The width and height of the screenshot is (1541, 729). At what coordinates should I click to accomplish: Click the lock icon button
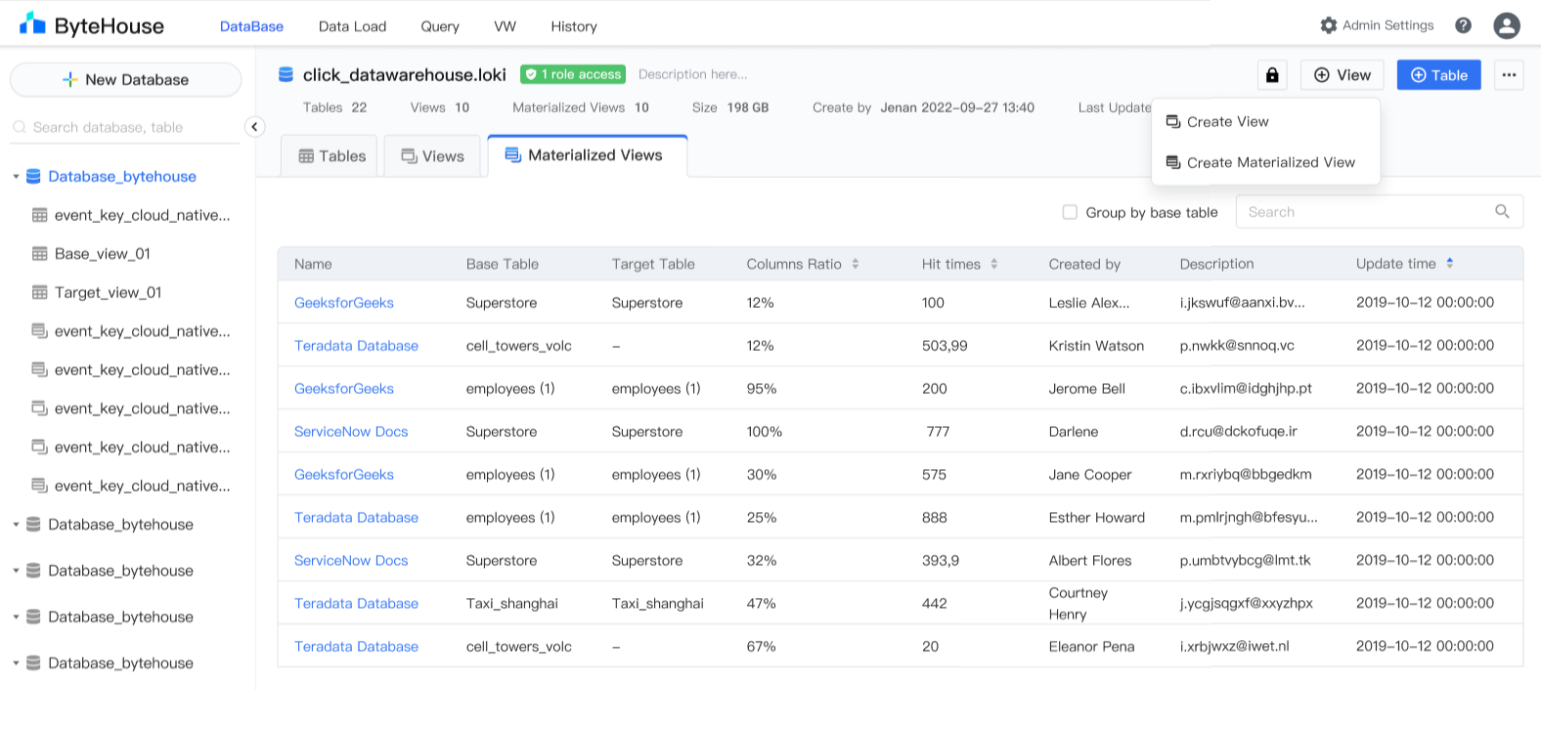[x=1272, y=75]
